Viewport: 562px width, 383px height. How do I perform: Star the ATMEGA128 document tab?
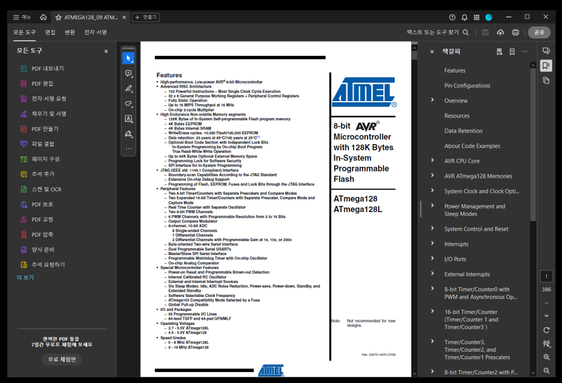click(x=58, y=17)
